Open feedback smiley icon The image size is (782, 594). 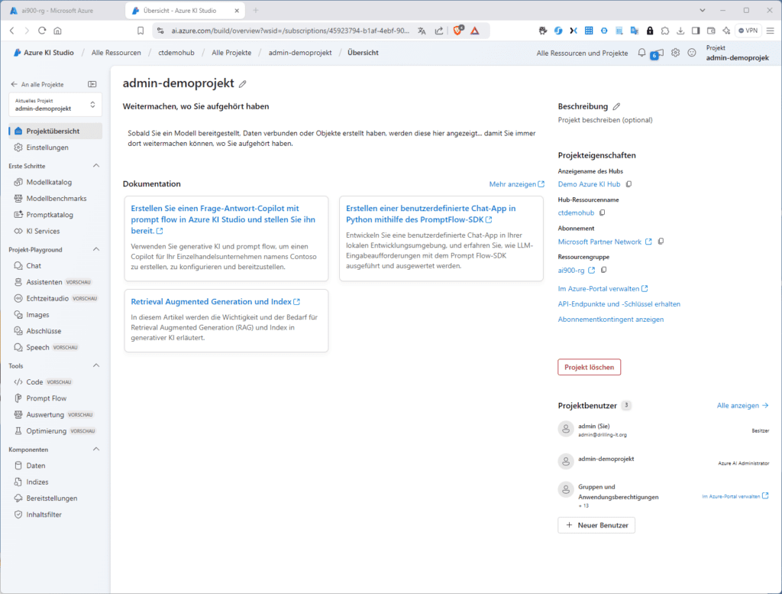(692, 53)
